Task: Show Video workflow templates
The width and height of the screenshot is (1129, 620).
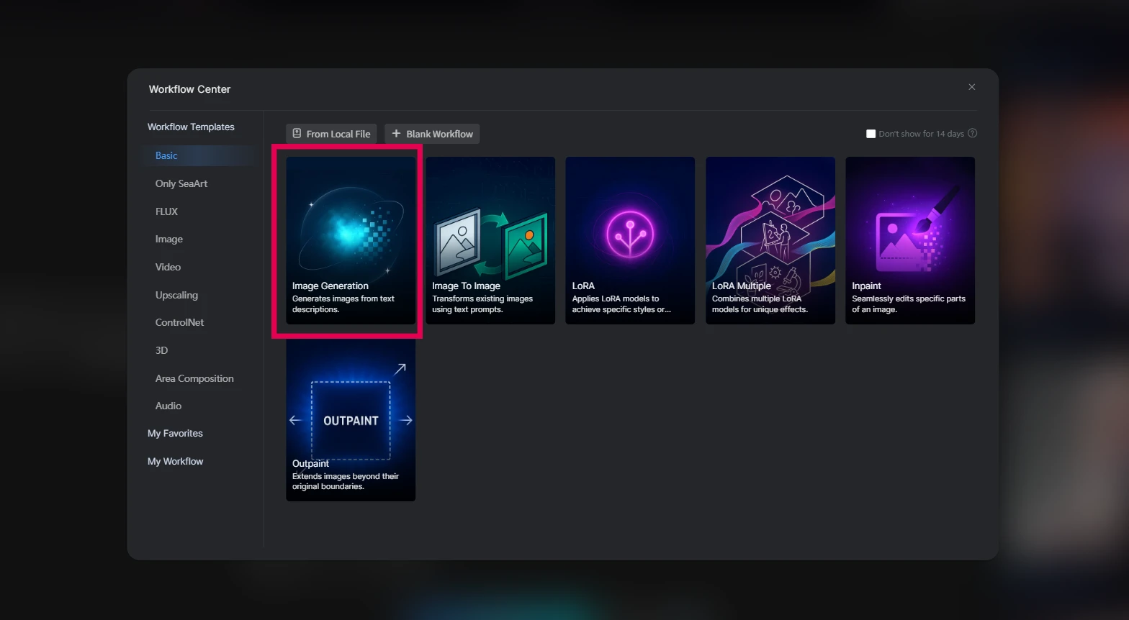Action: click(168, 267)
